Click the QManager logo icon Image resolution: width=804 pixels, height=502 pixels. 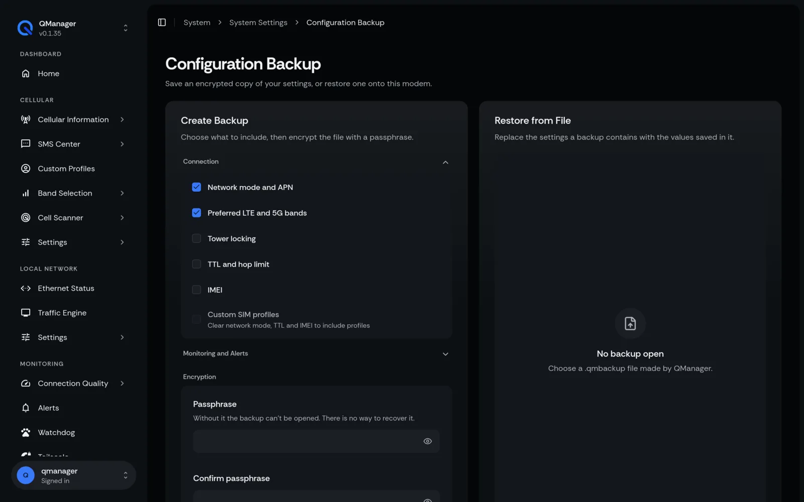25,28
